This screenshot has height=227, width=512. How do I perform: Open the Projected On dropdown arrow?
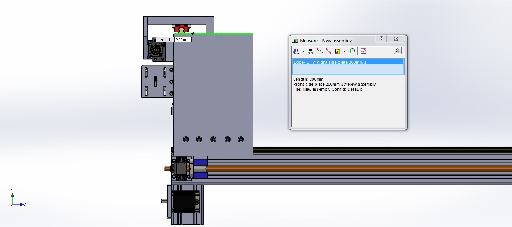pyautogui.click(x=344, y=51)
